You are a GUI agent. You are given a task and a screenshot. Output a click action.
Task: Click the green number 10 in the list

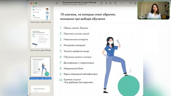point(61,80)
